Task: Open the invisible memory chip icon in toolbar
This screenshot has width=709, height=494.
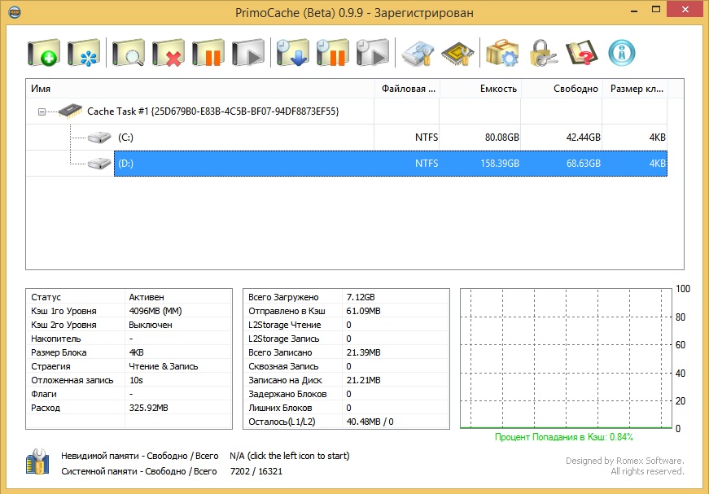Action: tap(457, 54)
